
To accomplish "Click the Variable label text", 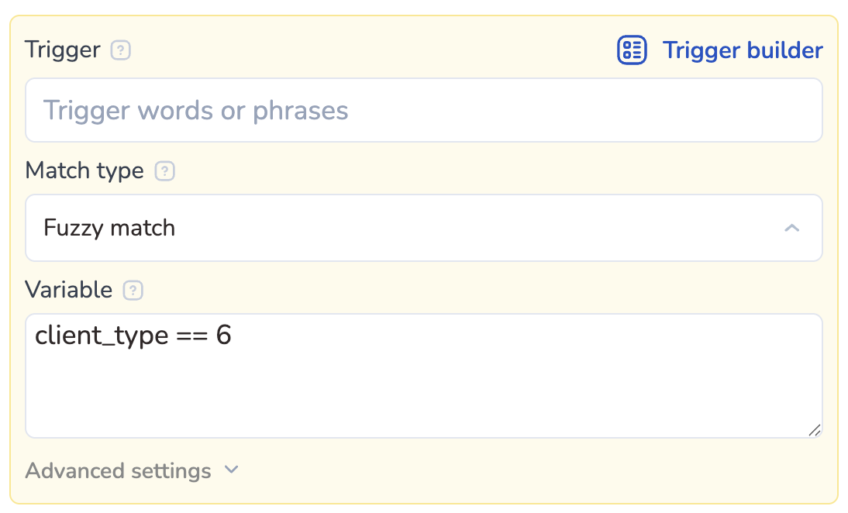I will [x=69, y=291].
